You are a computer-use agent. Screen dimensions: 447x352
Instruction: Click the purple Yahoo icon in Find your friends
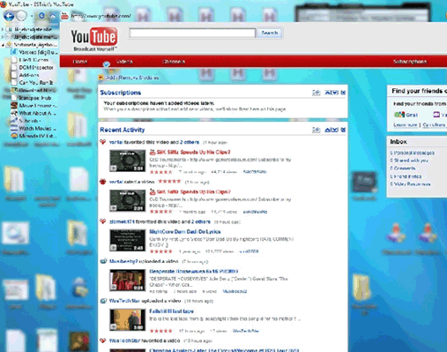(x=436, y=115)
